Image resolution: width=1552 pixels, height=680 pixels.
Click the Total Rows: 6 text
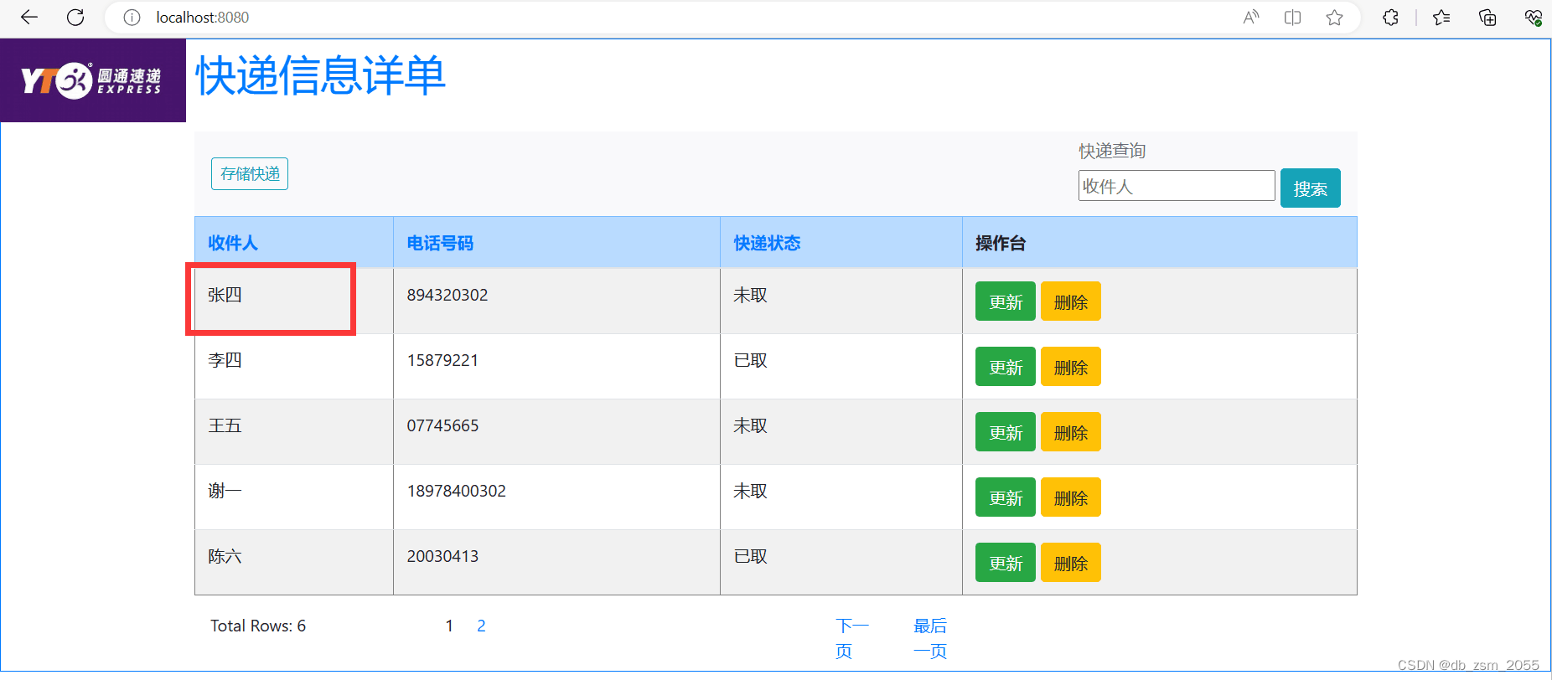(x=258, y=626)
